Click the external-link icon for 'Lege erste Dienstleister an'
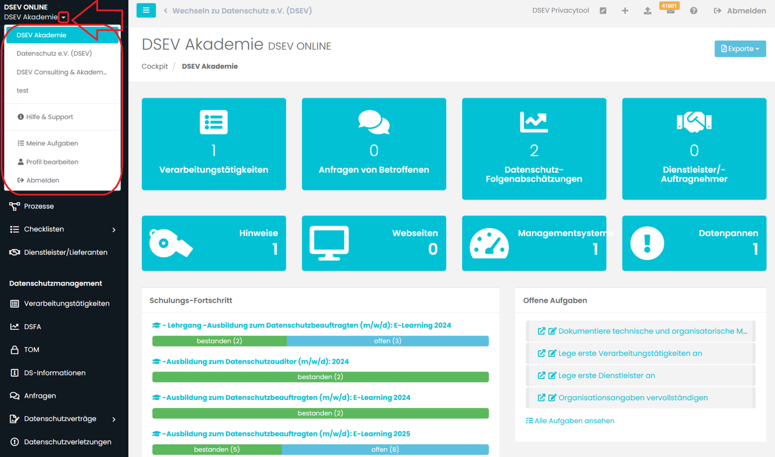The image size is (775, 457). coord(541,376)
